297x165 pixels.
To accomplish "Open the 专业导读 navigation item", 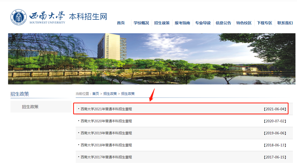I will click(x=203, y=23).
